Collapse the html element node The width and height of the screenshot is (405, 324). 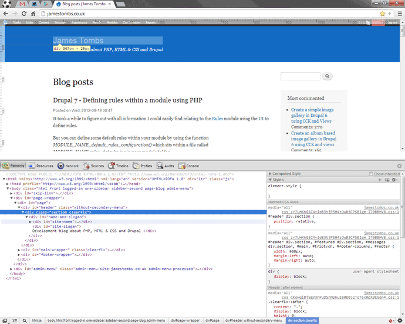[4, 179]
